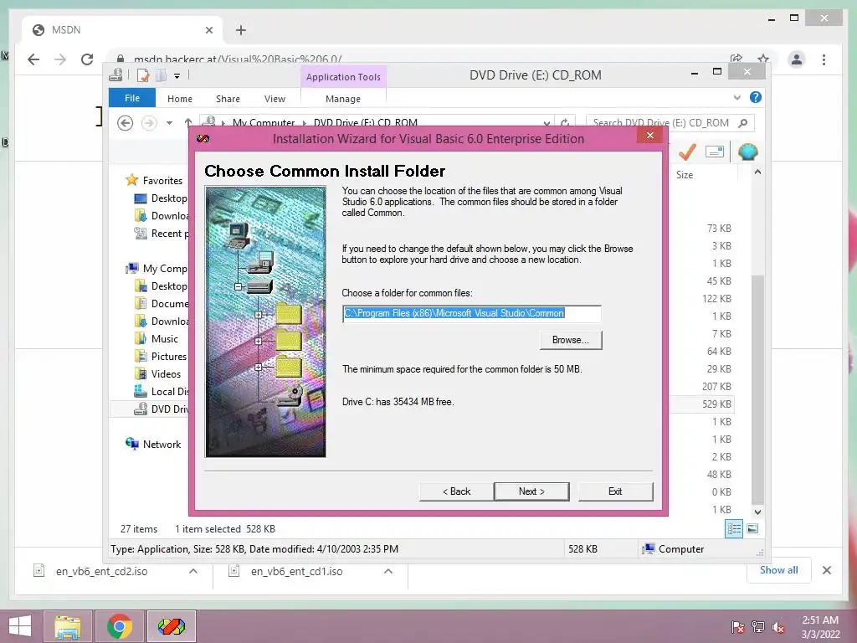This screenshot has width=857, height=643.
Task: Open the Chrome three-dot menu
Action: pyautogui.click(x=824, y=59)
